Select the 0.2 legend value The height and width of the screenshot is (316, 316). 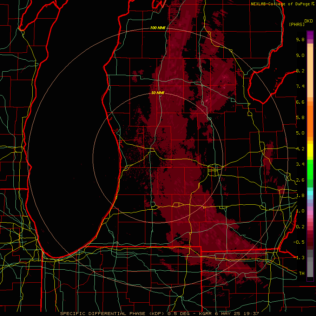[300, 227]
